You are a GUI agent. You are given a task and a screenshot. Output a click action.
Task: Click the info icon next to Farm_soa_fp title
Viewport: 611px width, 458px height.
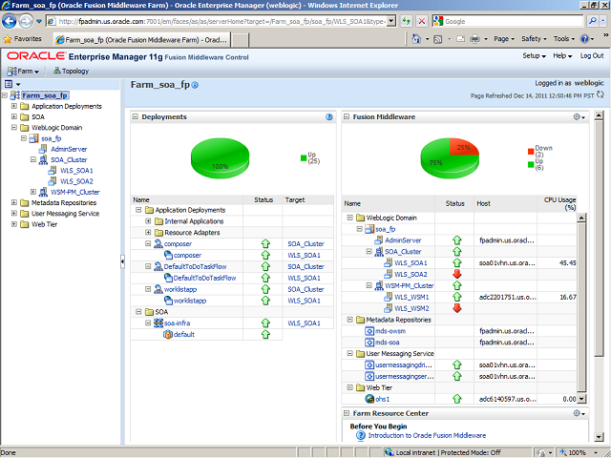tap(196, 86)
